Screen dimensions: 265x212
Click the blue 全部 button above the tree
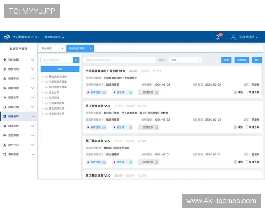pyautogui.click(x=60, y=69)
